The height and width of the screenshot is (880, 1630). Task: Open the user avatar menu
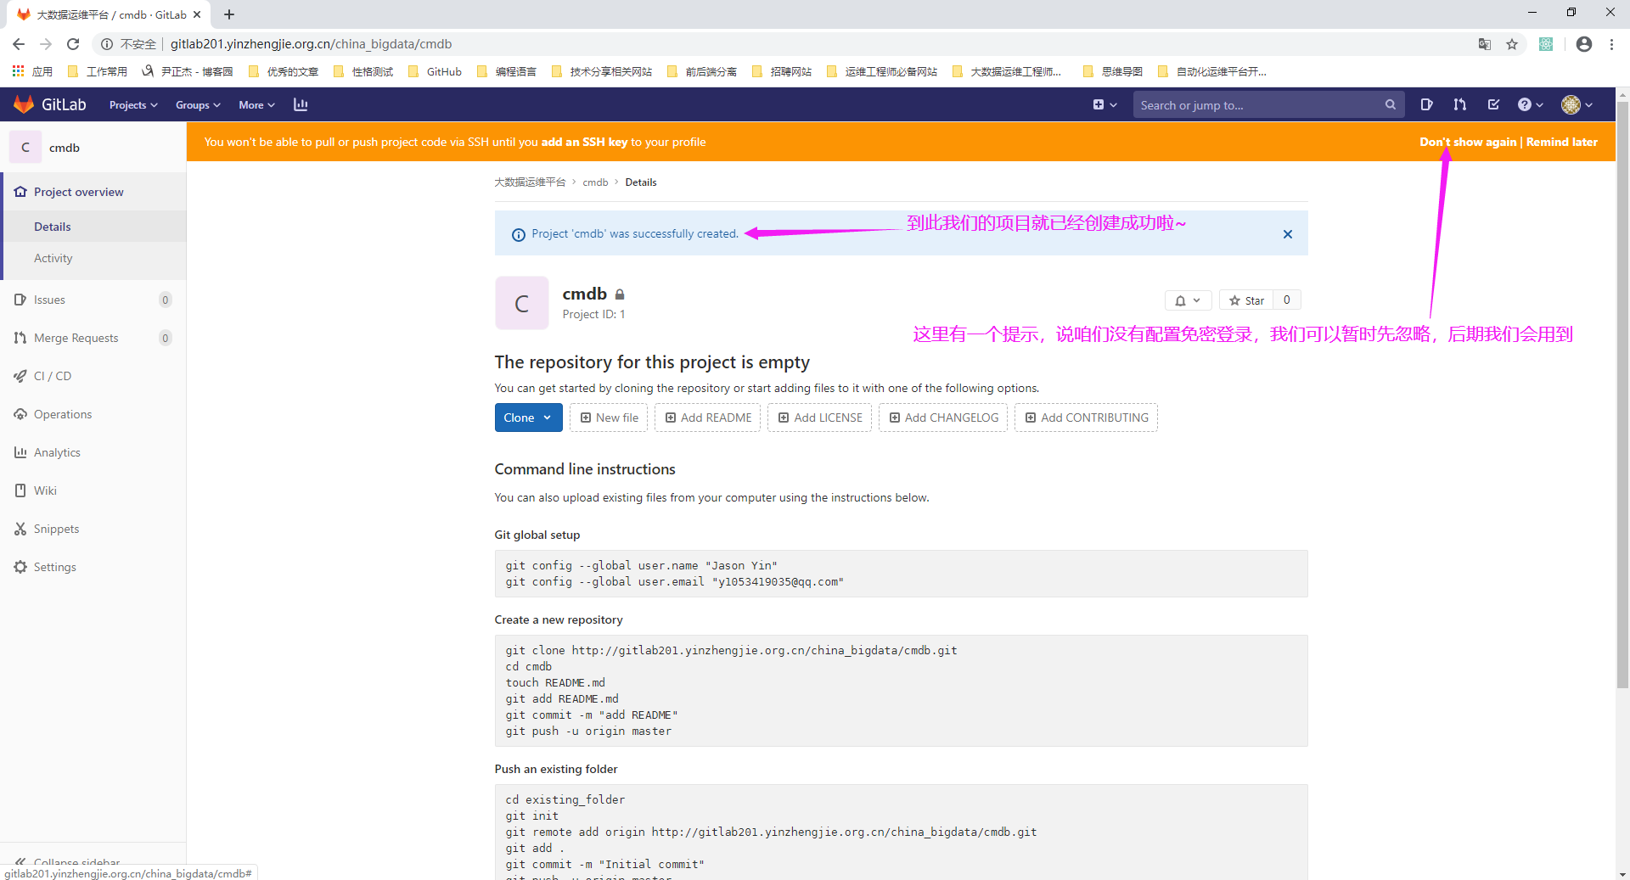pos(1577,104)
